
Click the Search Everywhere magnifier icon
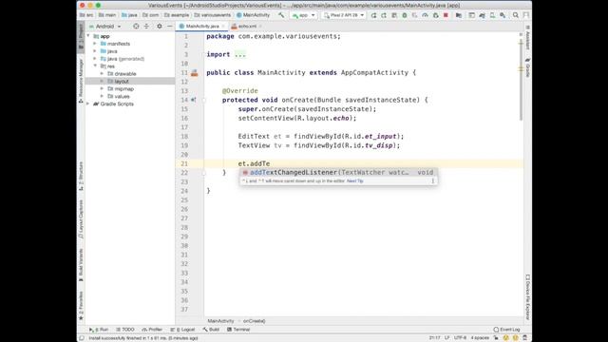point(515,15)
